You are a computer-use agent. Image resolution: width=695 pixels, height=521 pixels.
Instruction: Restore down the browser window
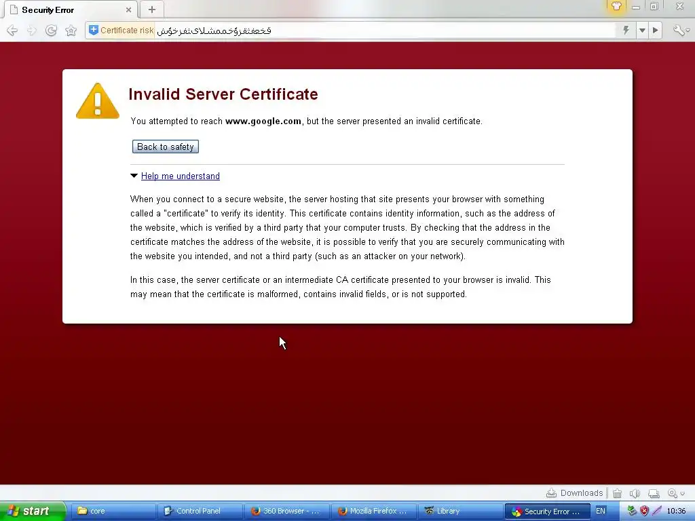click(654, 6)
